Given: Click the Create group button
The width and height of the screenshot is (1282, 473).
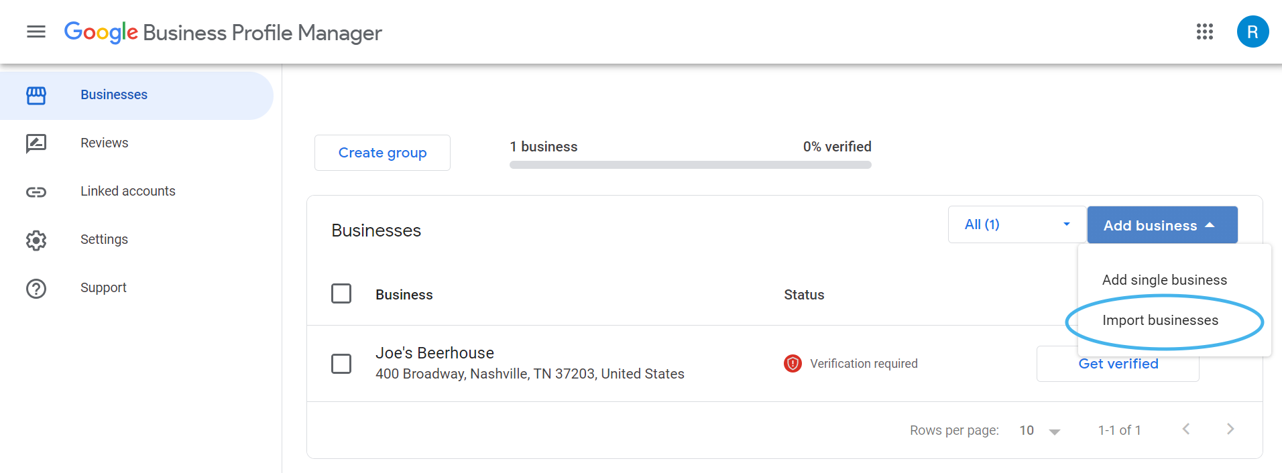Looking at the screenshot, I should pyautogui.click(x=382, y=153).
